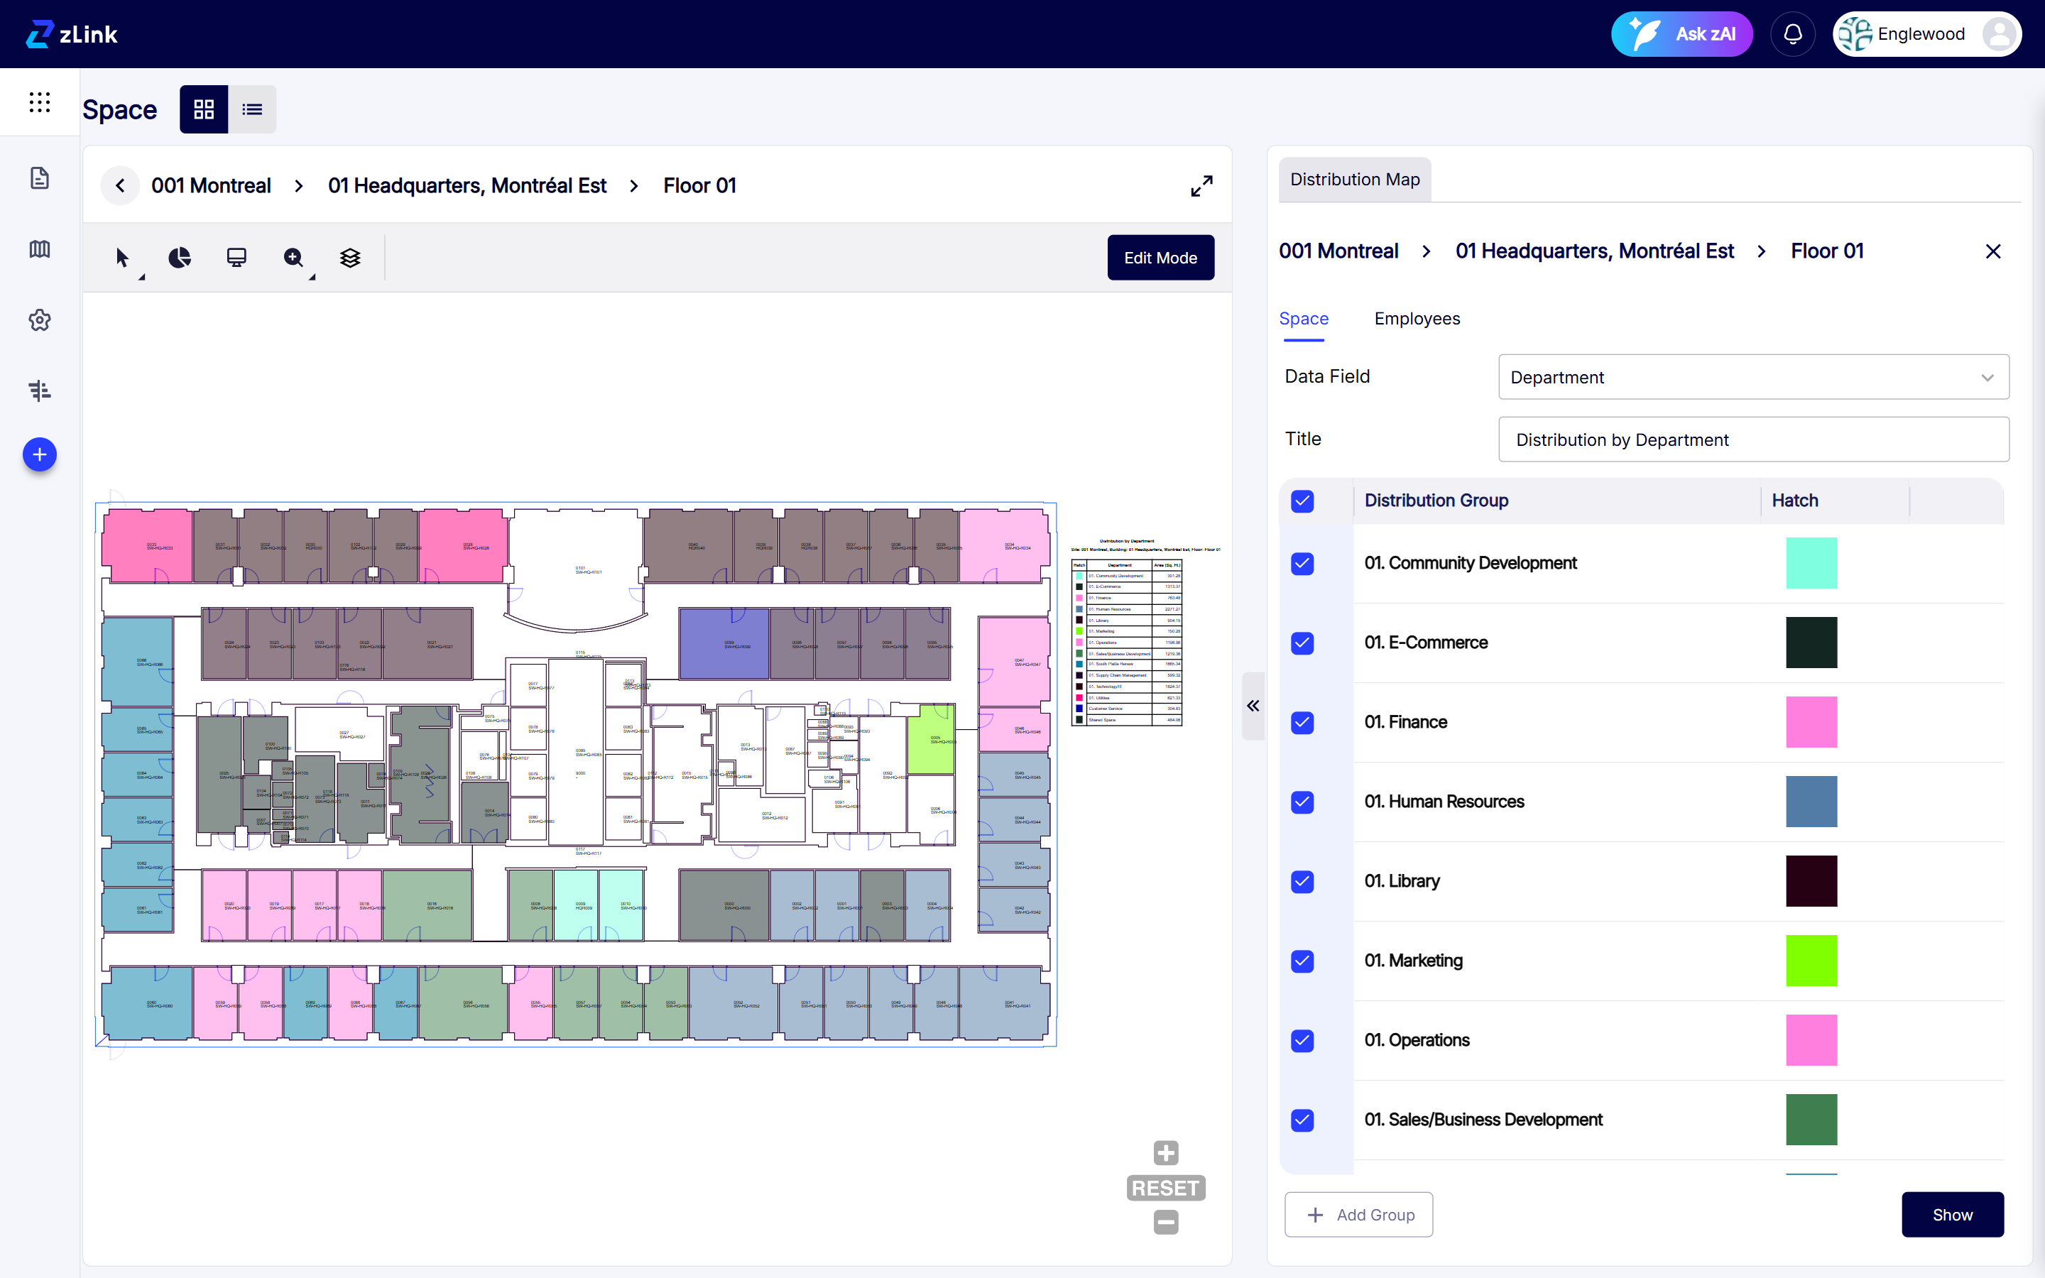Select the layers stack icon in toolbar
The height and width of the screenshot is (1278, 2045).
pos(350,258)
